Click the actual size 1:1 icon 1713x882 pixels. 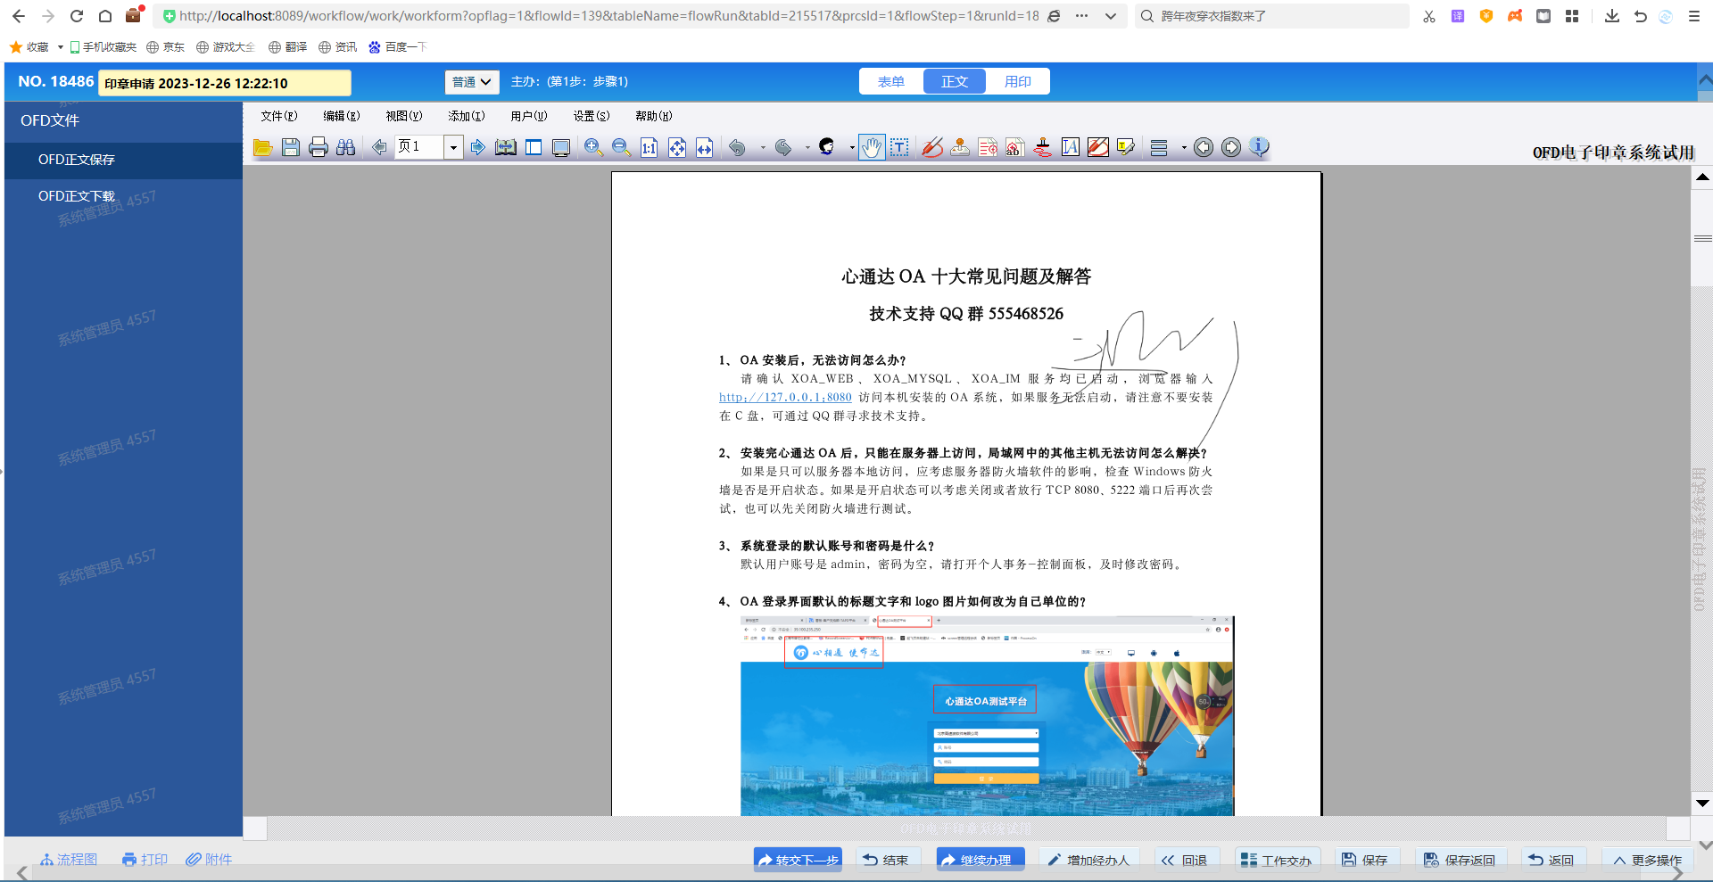[649, 147]
